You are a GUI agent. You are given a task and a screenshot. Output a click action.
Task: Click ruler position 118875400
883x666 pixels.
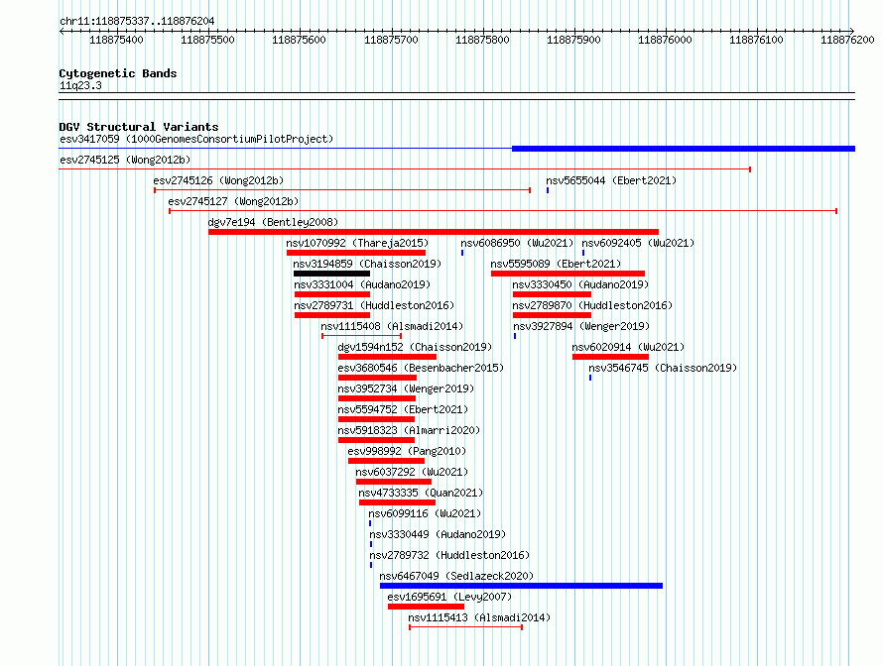pos(116,40)
